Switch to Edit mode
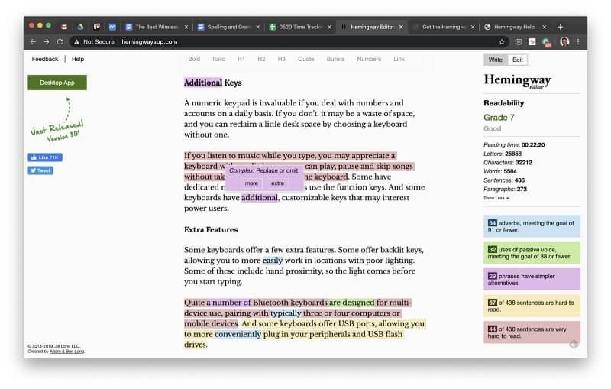The height and width of the screenshot is (389, 611). coord(518,60)
